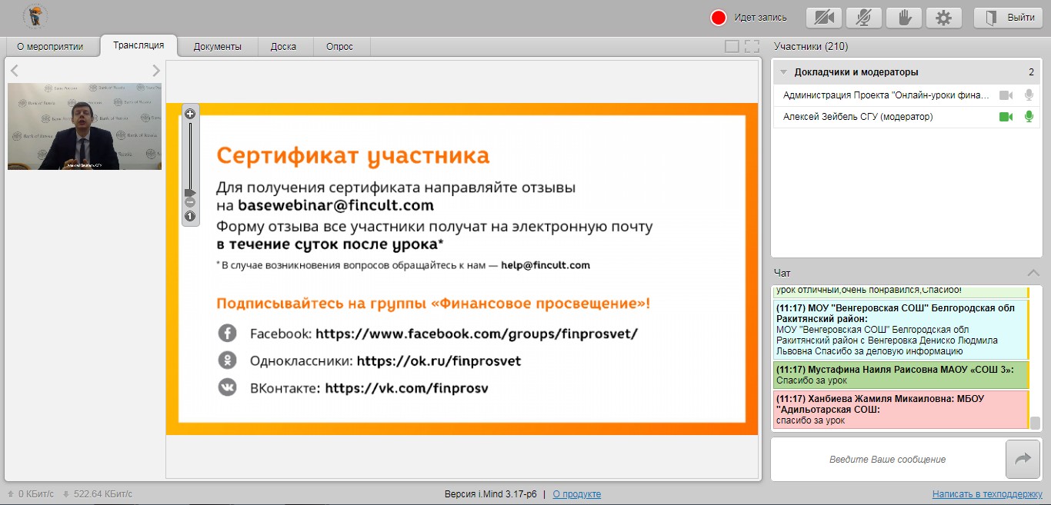Click upload speed 0 КБит/с indicator

point(30,494)
